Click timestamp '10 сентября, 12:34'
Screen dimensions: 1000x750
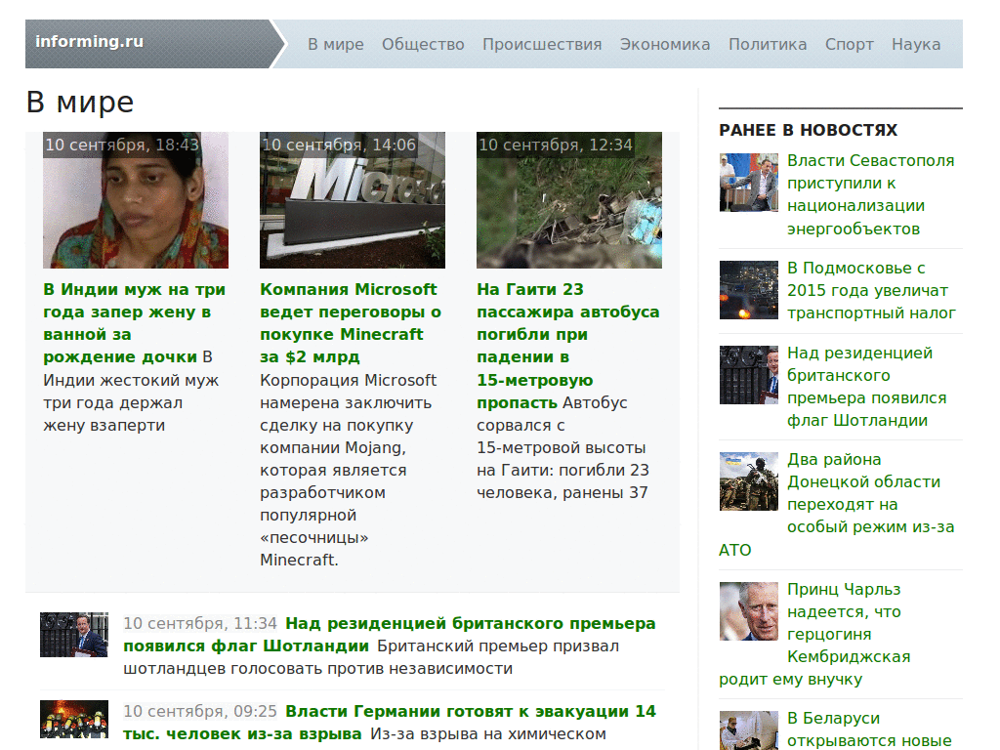pos(556,145)
